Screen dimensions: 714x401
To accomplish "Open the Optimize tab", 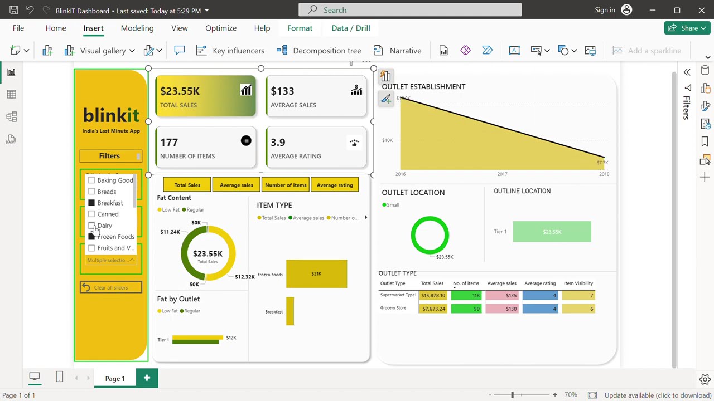I will point(221,28).
